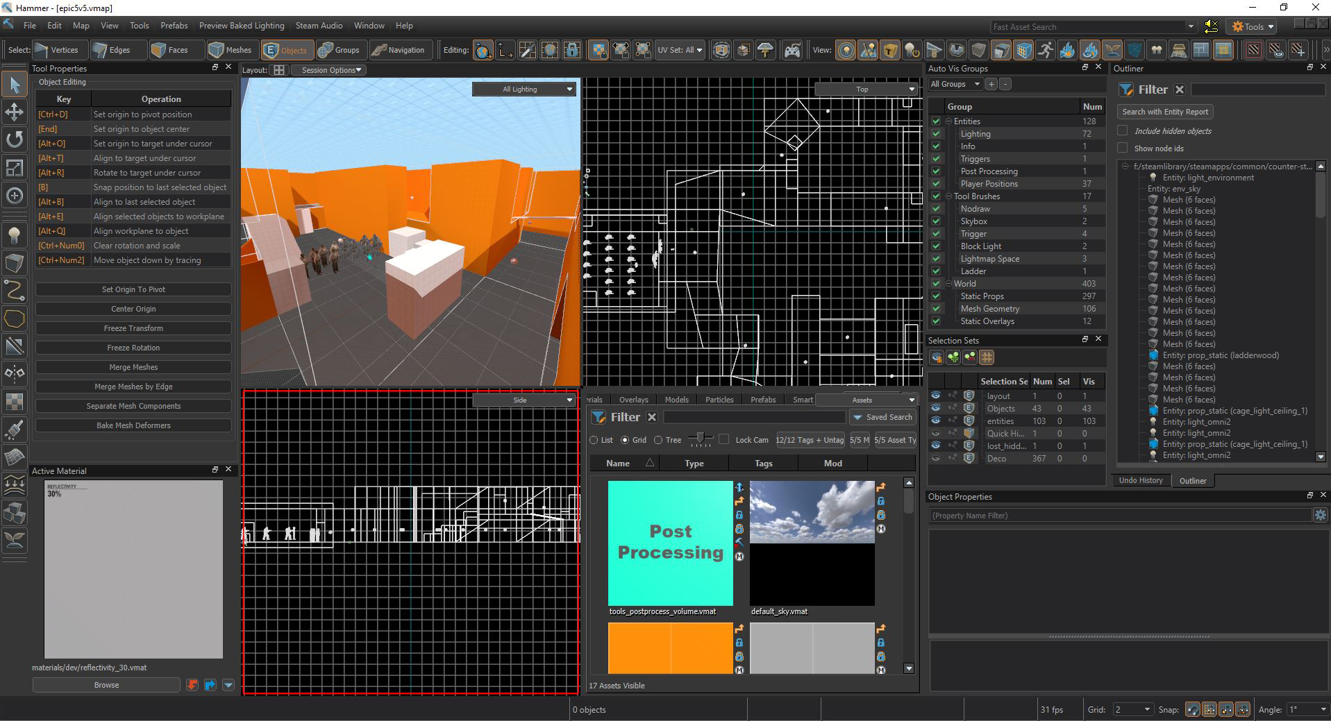Select the paint brush tool
The image size is (1331, 721).
[15, 430]
